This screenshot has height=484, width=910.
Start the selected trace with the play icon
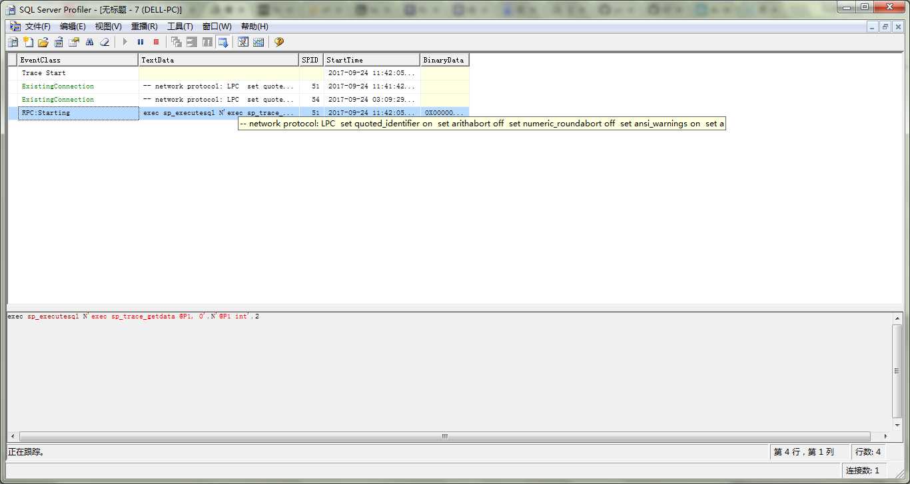(x=125, y=42)
